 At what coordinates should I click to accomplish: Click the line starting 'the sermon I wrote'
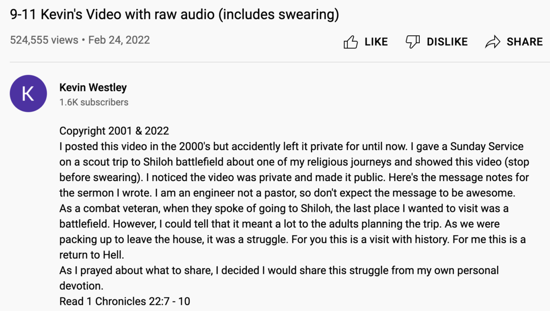(288, 193)
